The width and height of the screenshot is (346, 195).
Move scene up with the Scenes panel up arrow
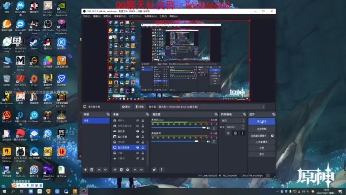tap(99, 170)
